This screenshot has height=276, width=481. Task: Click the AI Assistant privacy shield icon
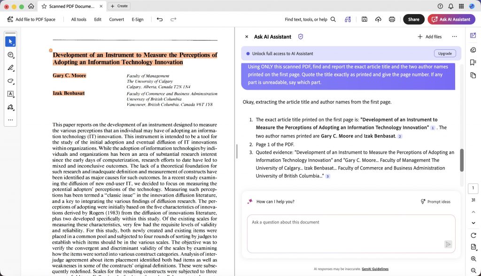point(301,37)
